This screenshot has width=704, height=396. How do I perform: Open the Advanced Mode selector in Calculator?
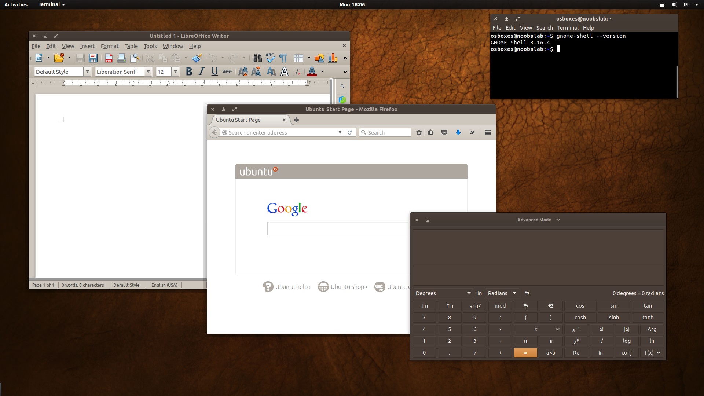pos(539,220)
